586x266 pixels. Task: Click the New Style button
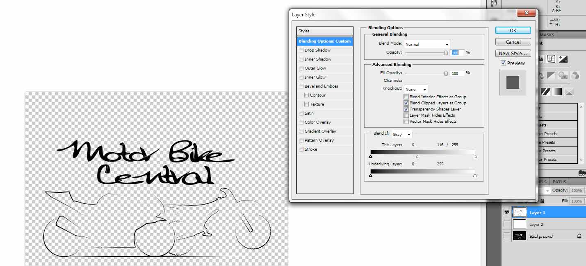point(513,53)
